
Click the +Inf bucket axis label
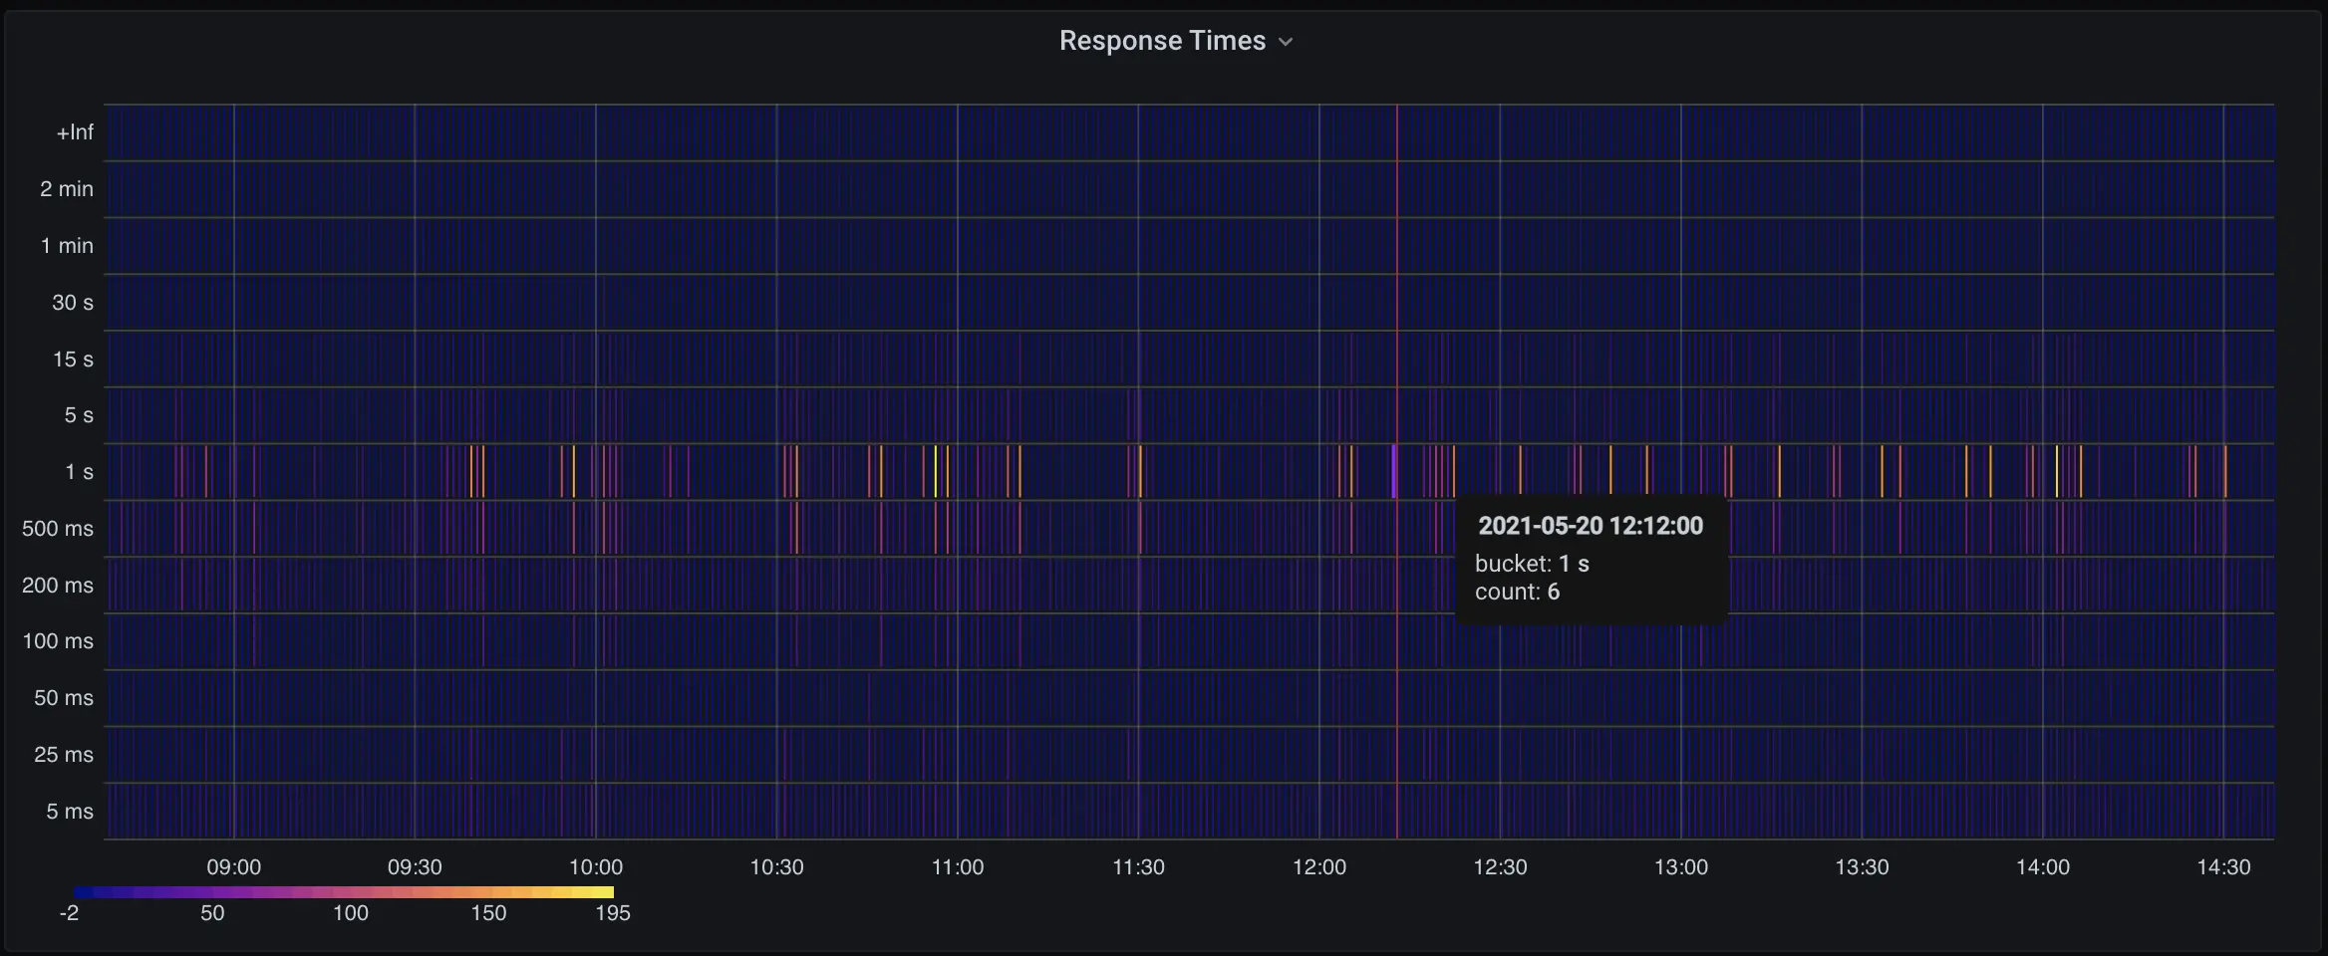(x=75, y=132)
